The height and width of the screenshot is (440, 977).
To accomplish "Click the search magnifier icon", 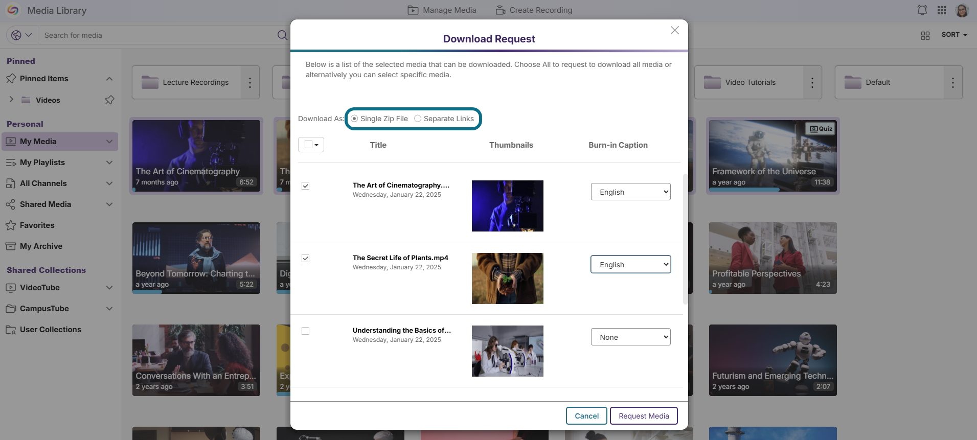I will click(282, 35).
